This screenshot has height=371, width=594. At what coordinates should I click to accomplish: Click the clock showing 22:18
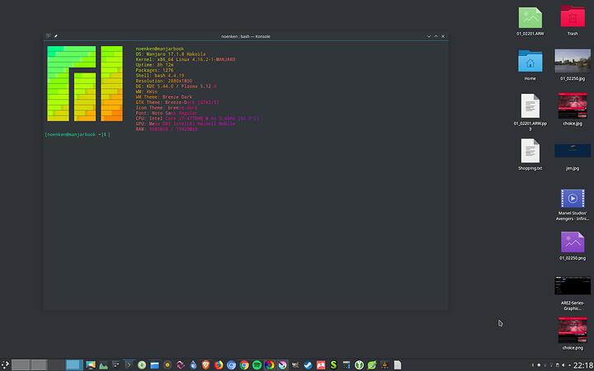(x=583, y=365)
